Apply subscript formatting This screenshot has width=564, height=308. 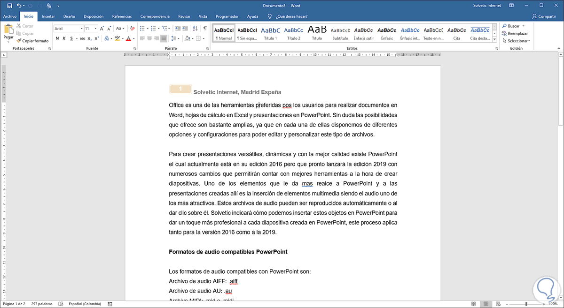pos(90,38)
